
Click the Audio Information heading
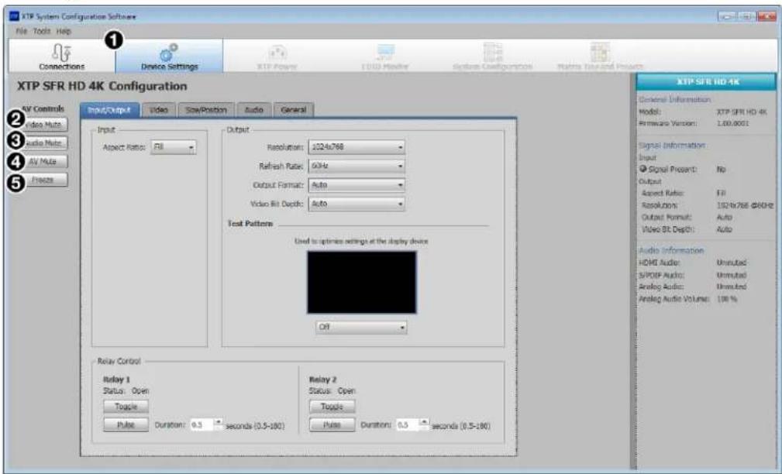[x=671, y=251]
